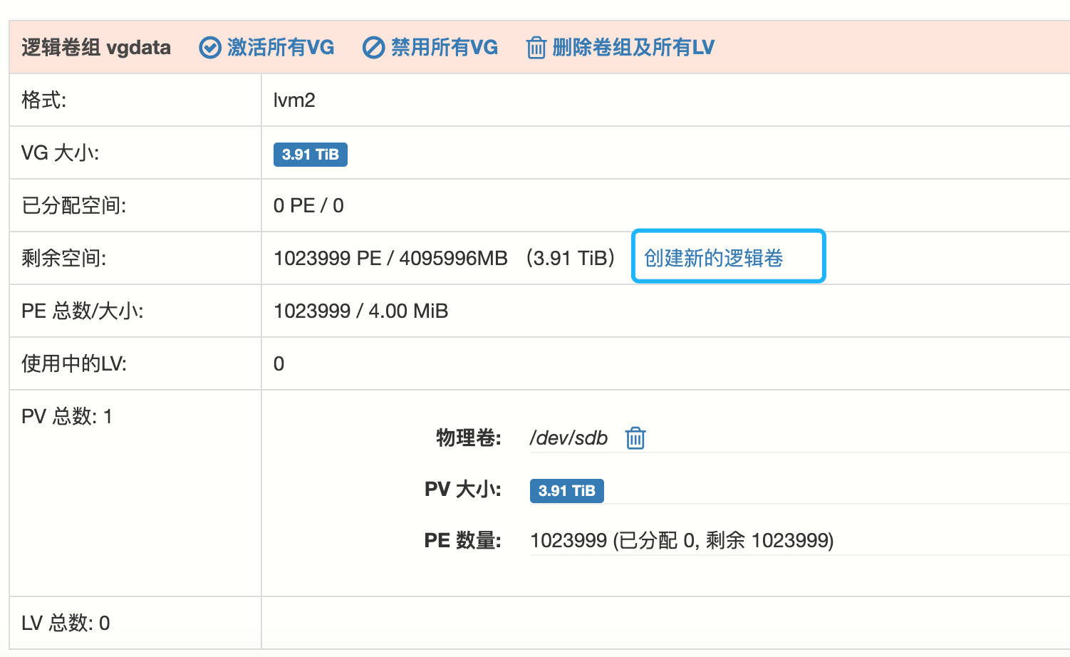Select the /dev/sdb physical volume path
The width and height of the screenshot is (1070, 657).
568,438
